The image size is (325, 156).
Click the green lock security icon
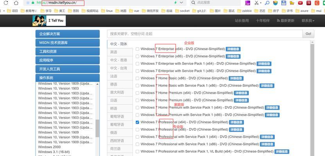coord(33,3)
